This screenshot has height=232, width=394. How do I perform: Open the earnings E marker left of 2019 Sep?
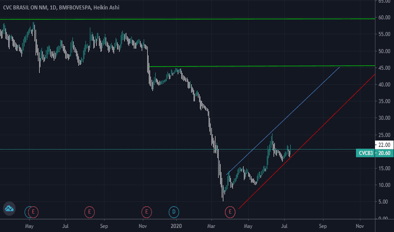90,212
